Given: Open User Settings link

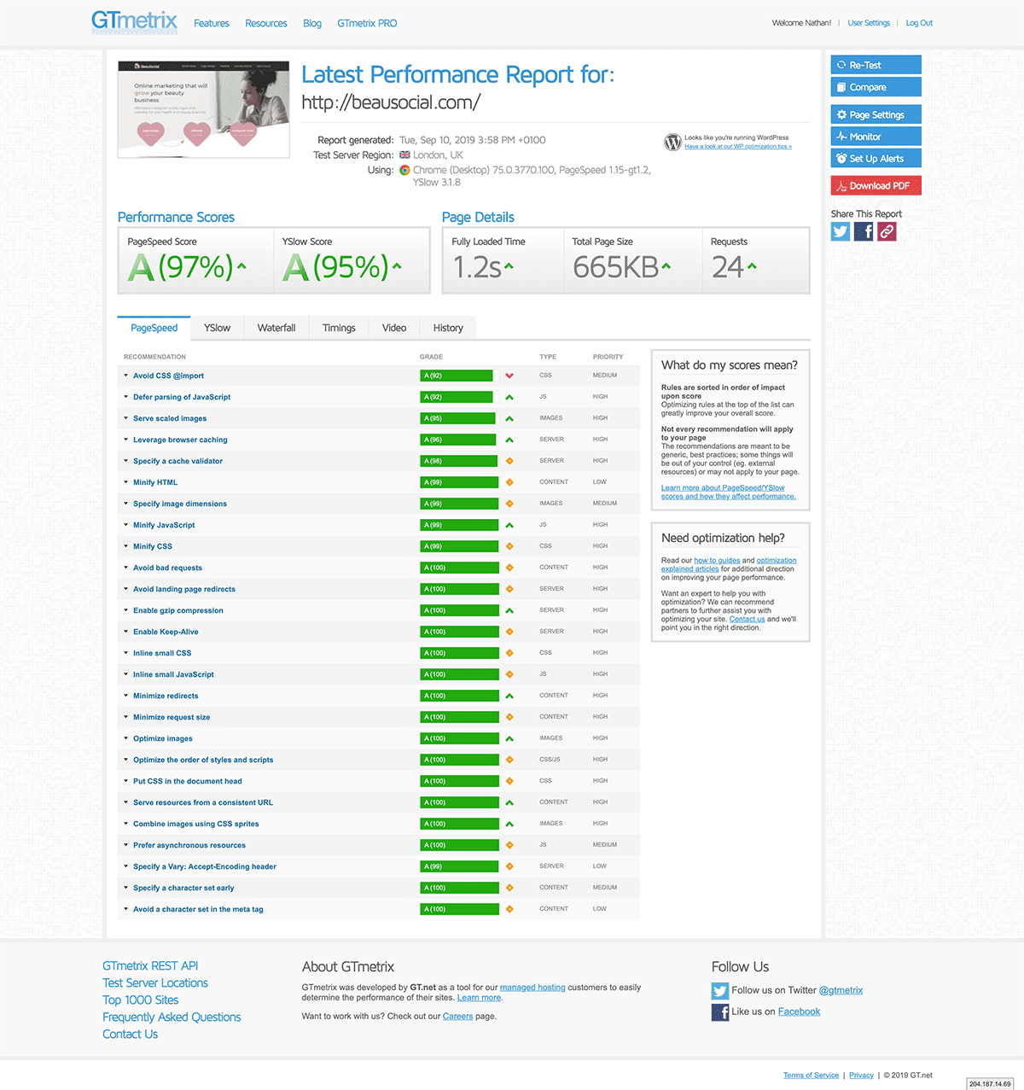Looking at the screenshot, I should pyautogui.click(x=869, y=23).
